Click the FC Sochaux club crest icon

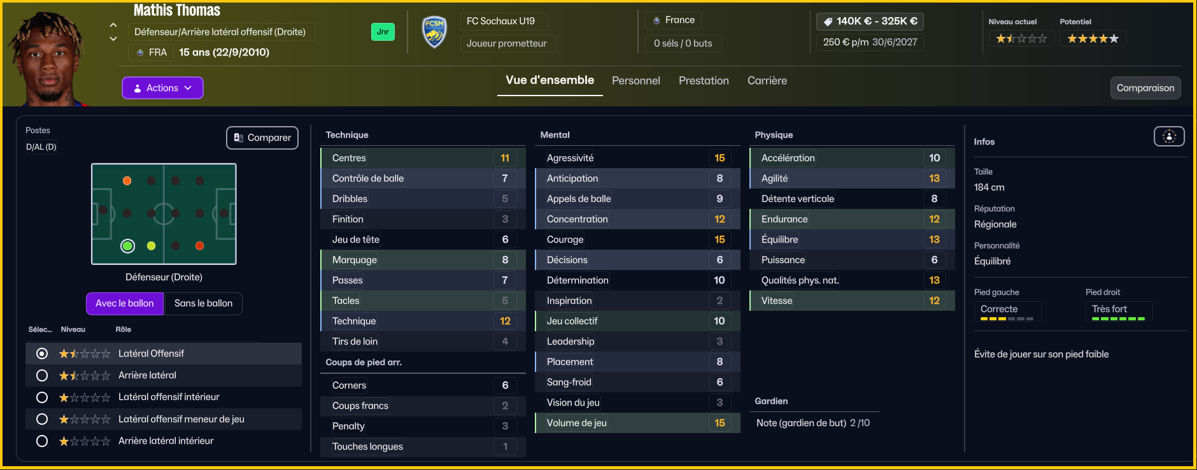434,32
